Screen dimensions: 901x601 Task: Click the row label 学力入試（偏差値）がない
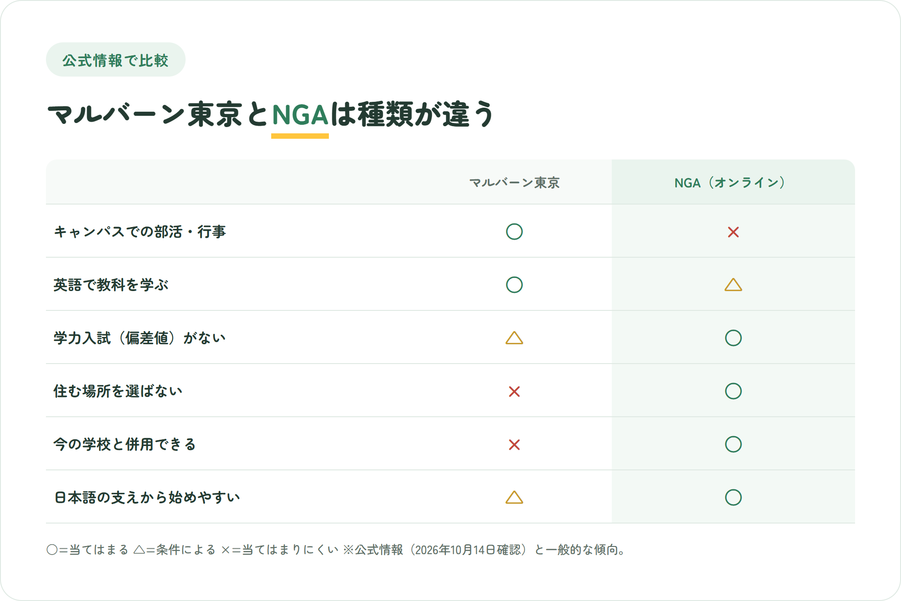pos(140,338)
